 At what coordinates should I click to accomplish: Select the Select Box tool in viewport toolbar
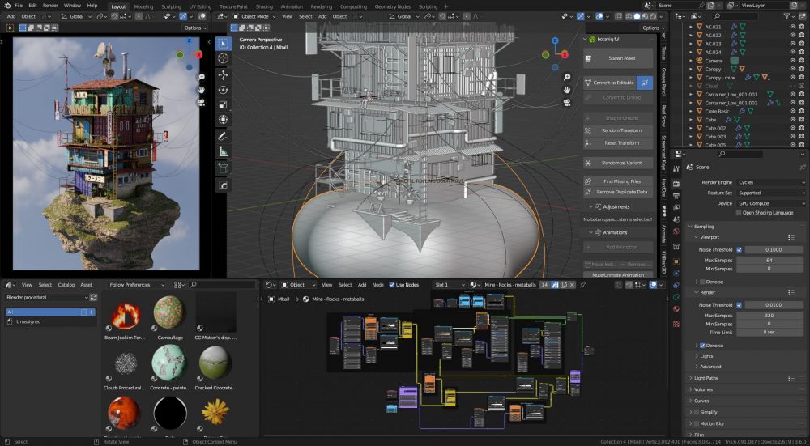click(x=224, y=44)
